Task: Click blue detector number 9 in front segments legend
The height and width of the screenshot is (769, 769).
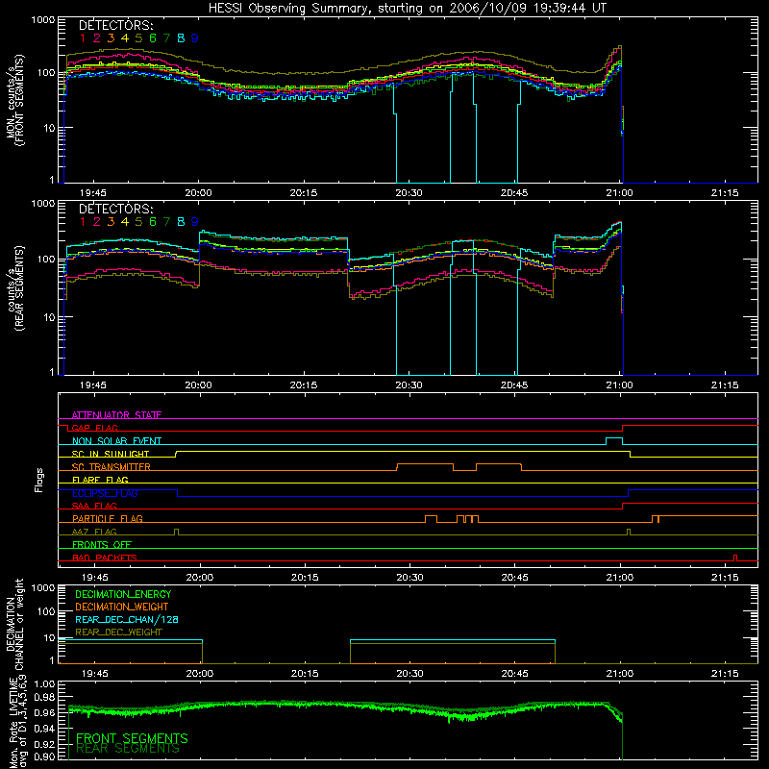Action: point(195,38)
